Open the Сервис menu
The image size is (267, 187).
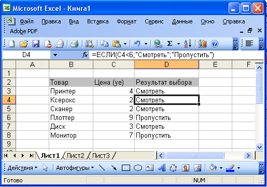coord(154,22)
